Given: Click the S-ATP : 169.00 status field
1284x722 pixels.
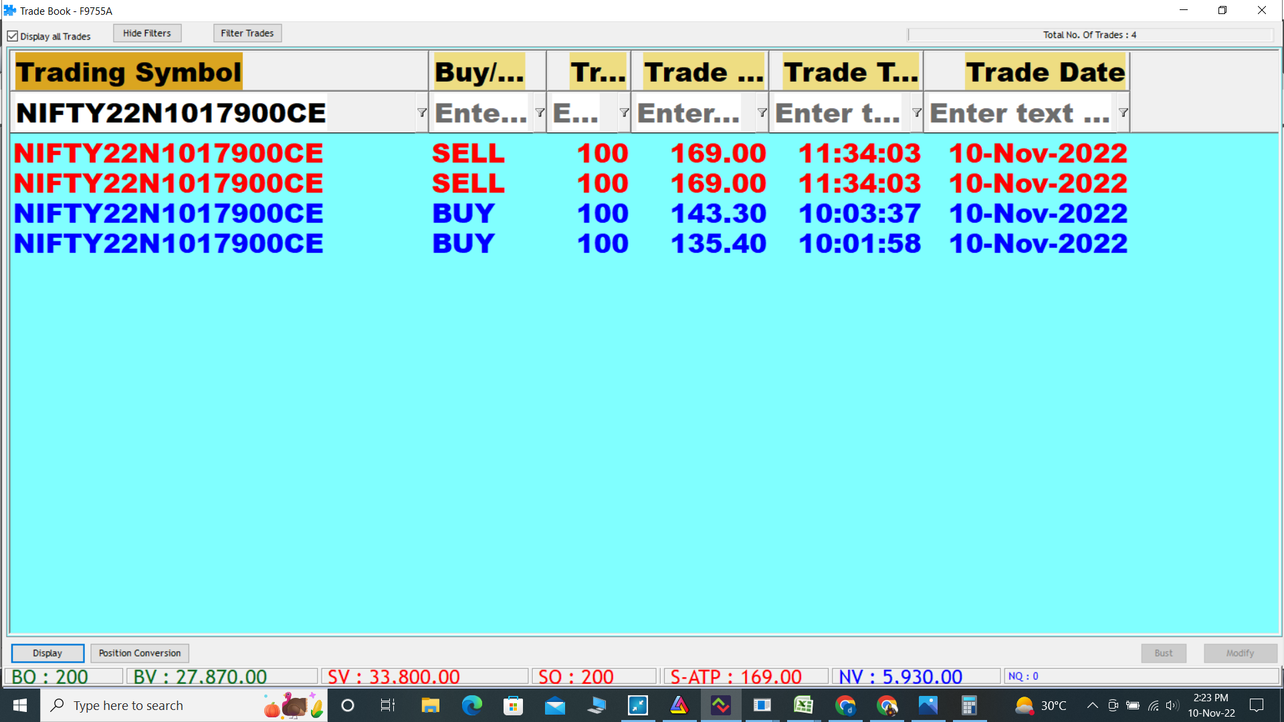Looking at the screenshot, I should coord(746,677).
